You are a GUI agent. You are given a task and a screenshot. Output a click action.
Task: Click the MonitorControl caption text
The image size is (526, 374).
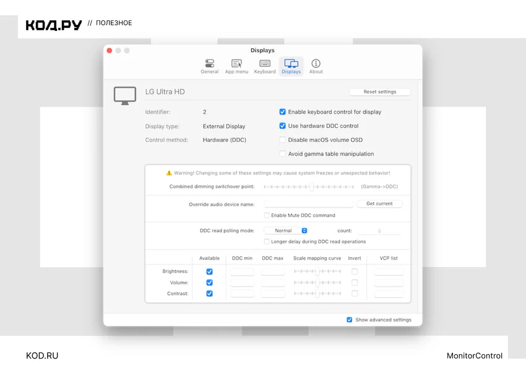(475, 355)
